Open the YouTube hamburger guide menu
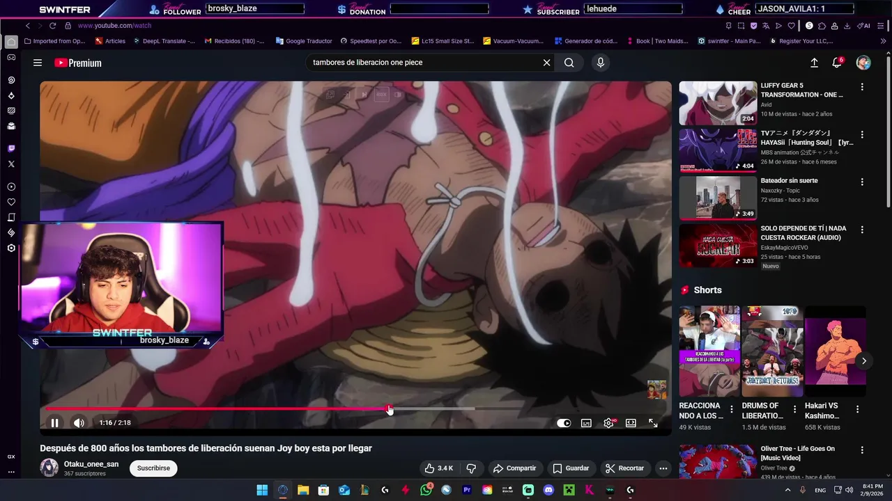The height and width of the screenshot is (501, 892). pyautogui.click(x=38, y=63)
